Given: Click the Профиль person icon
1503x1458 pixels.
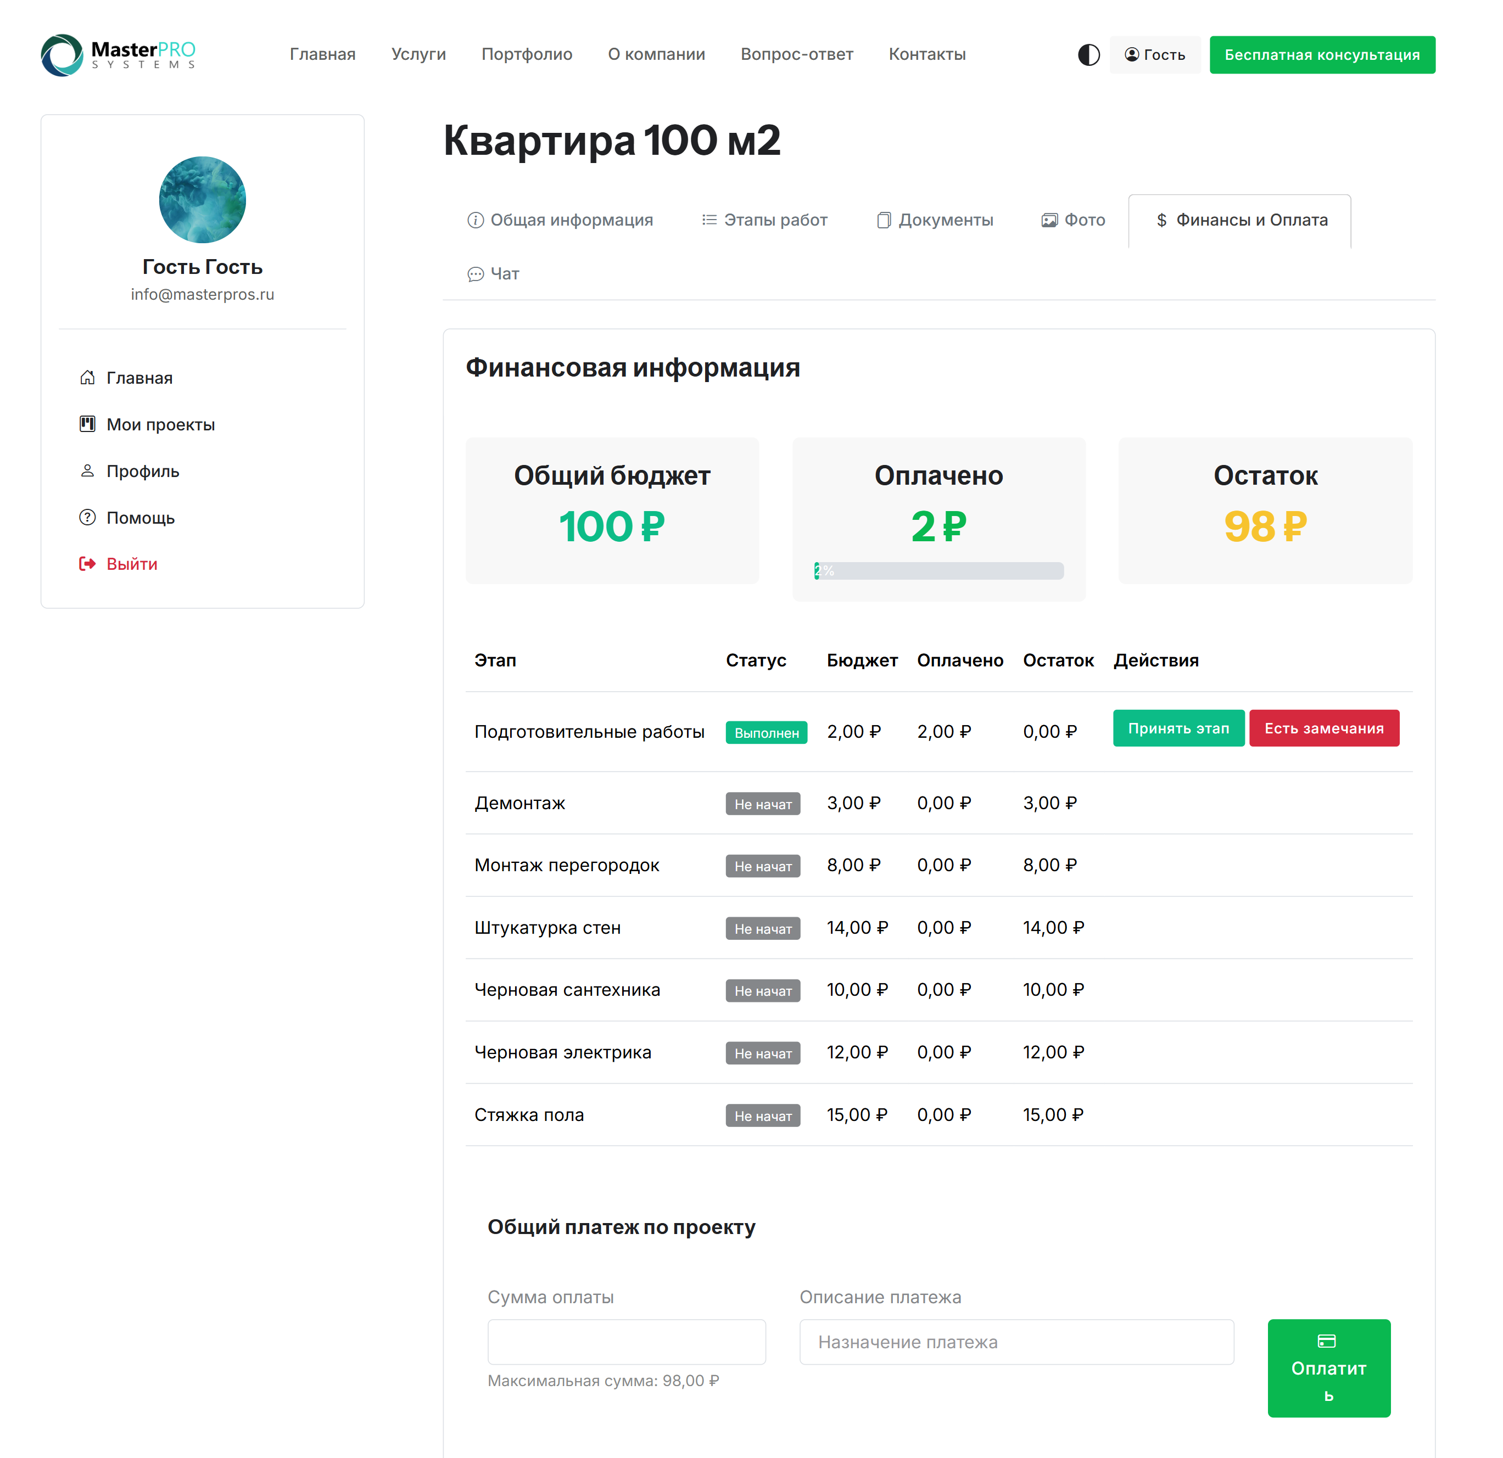Looking at the screenshot, I should (x=87, y=470).
